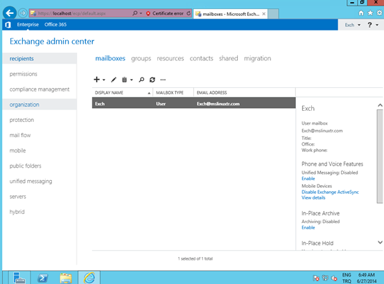Viewport: 384px width, 284px height.
Task: Open the More options ellipsis icon
Action: 163,80
